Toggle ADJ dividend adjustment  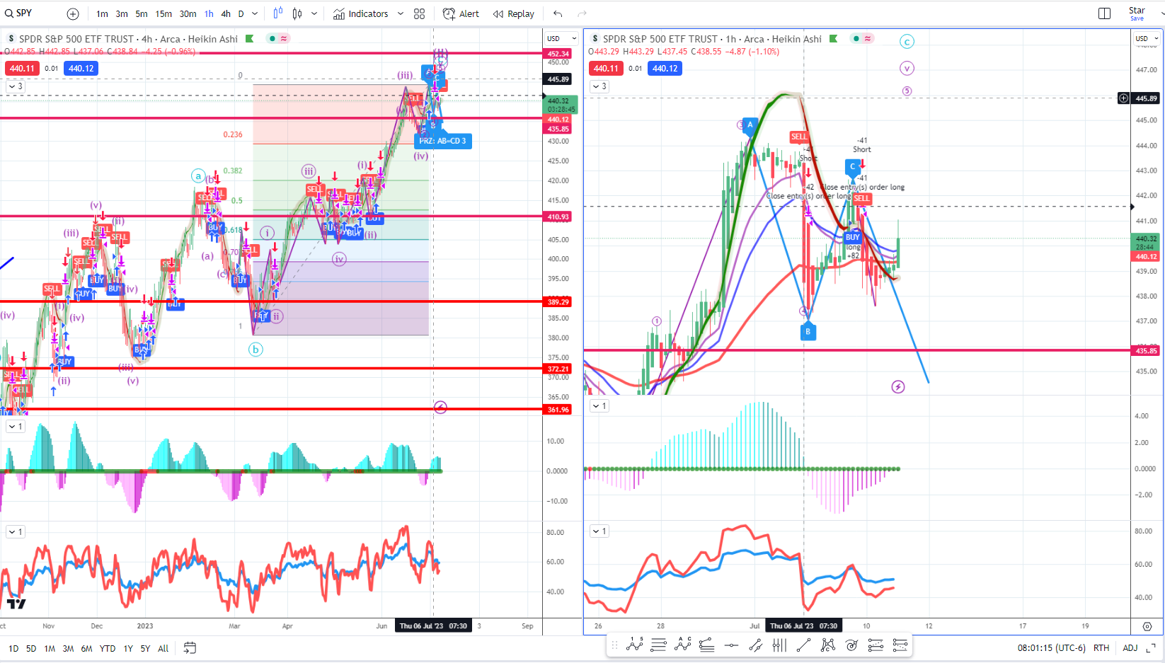(1130, 648)
